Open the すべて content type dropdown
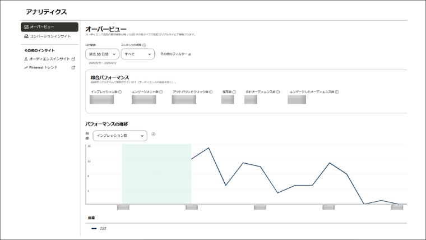The image size is (426, 240). (138, 54)
